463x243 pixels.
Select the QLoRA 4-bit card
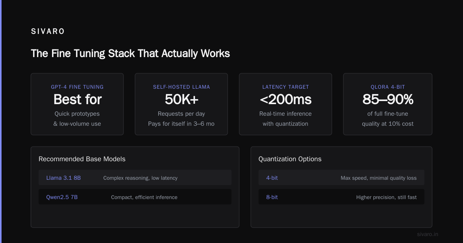pos(388,104)
